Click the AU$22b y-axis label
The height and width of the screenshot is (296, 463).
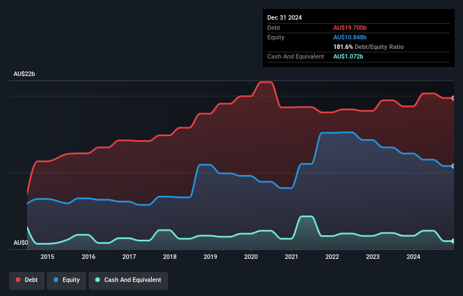[24, 74]
